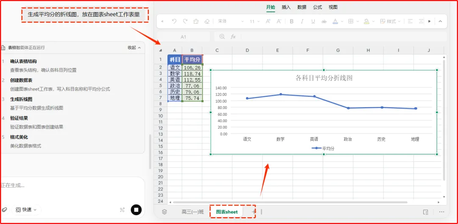This screenshot has height=224, width=458.
Task: Toggle strikethrough formatting
Action: coord(324,21)
